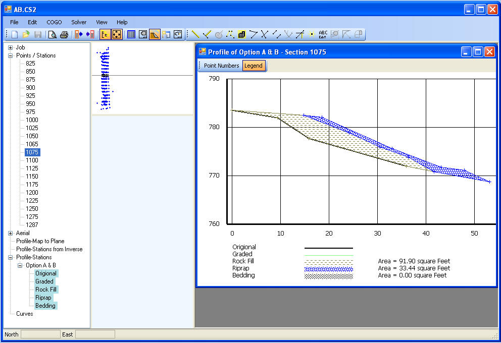Select the dotted traverse points tool
Screen dimensions: 501x343
pyautogui.click(x=230, y=34)
